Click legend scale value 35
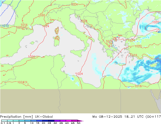 (61, 123)
